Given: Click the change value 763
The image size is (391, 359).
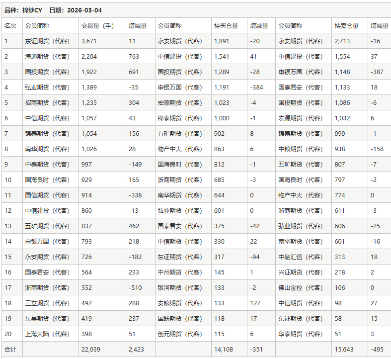Looking at the screenshot, I should pos(134,57).
